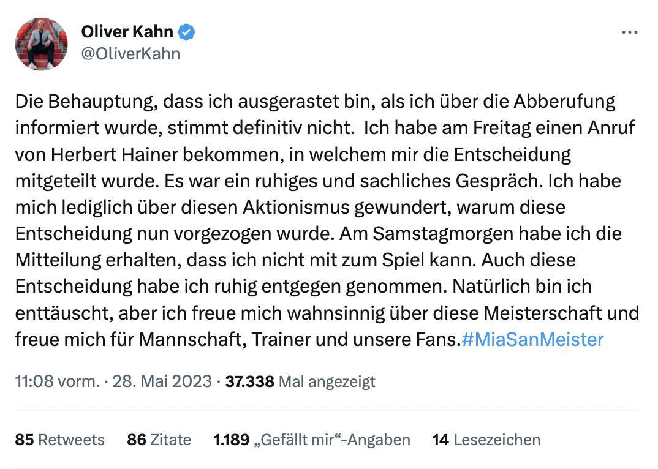Show the 1.189 "Gefällt mir"-Angaben list
The width and height of the screenshot is (658, 469).
point(311,440)
